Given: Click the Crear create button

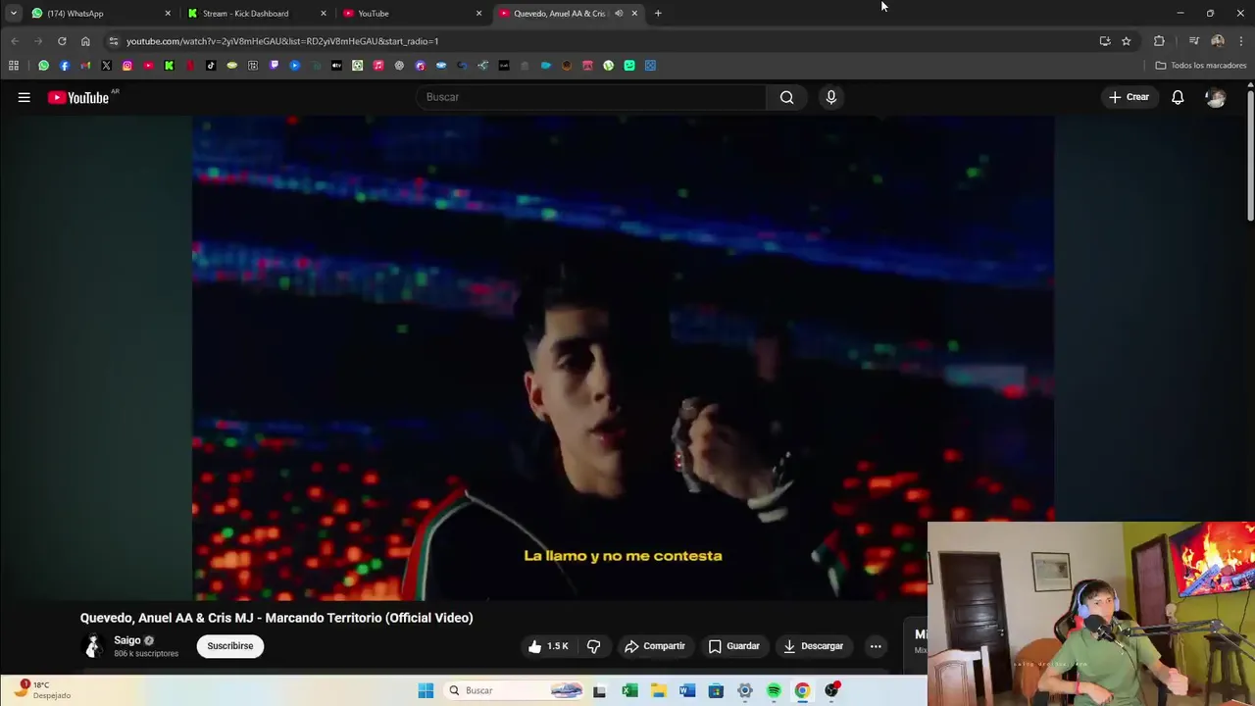Looking at the screenshot, I should click(1129, 97).
